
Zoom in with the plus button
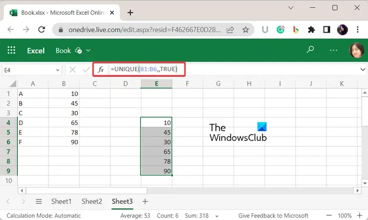pos(360,215)
